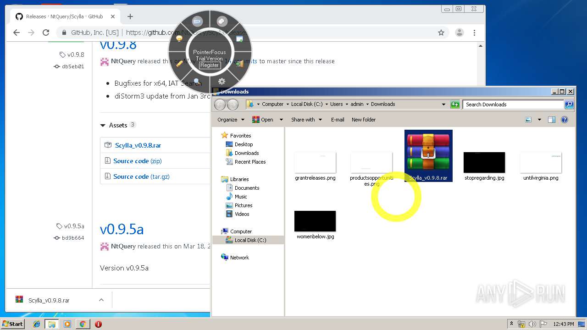Open the Organize menu
This screenshot has width=587, height=330.
[231, 120]
